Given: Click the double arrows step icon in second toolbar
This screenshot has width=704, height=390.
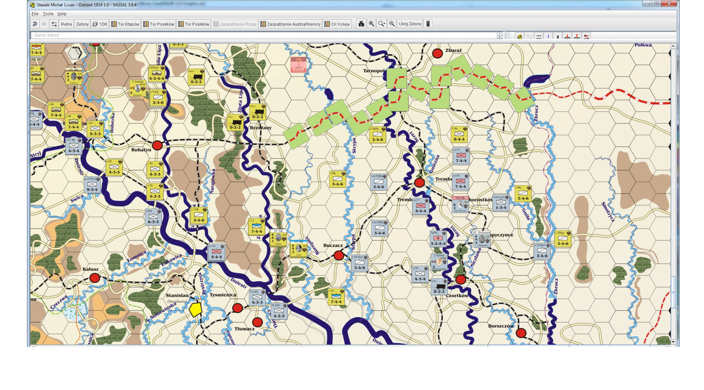Looking at the screenshot, I should tap(538, 36).
